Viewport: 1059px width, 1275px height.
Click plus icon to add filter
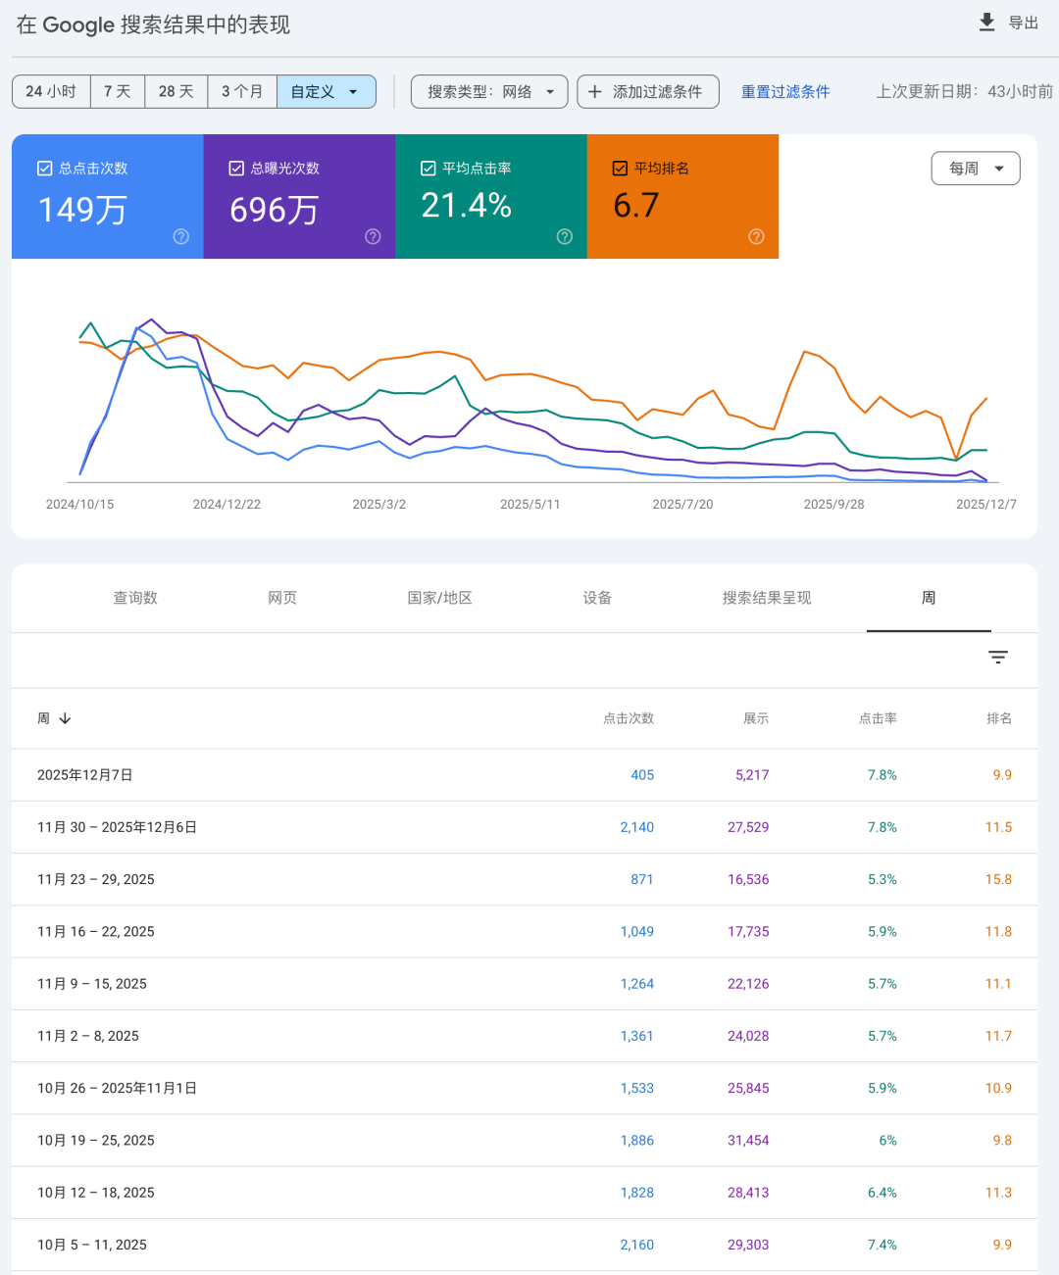tap(594, 91)
